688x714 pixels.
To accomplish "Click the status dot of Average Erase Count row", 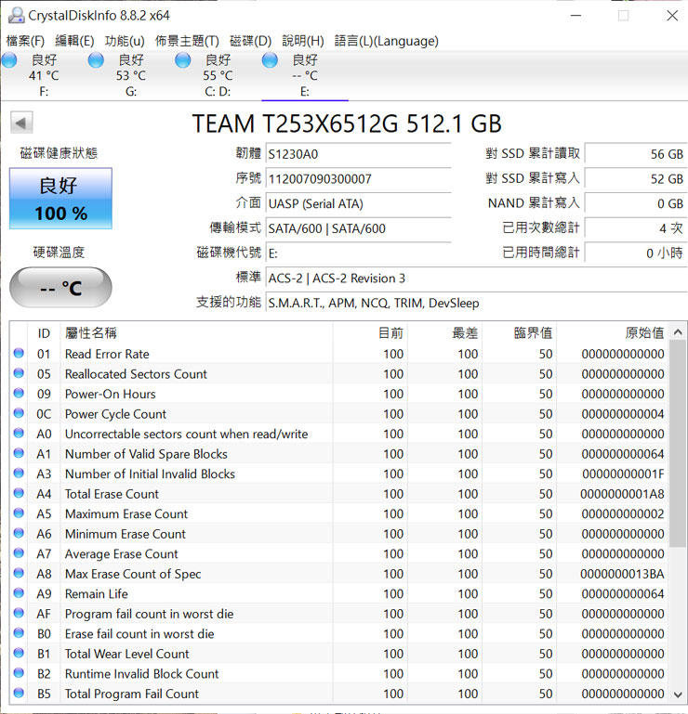I will (19, 553).
